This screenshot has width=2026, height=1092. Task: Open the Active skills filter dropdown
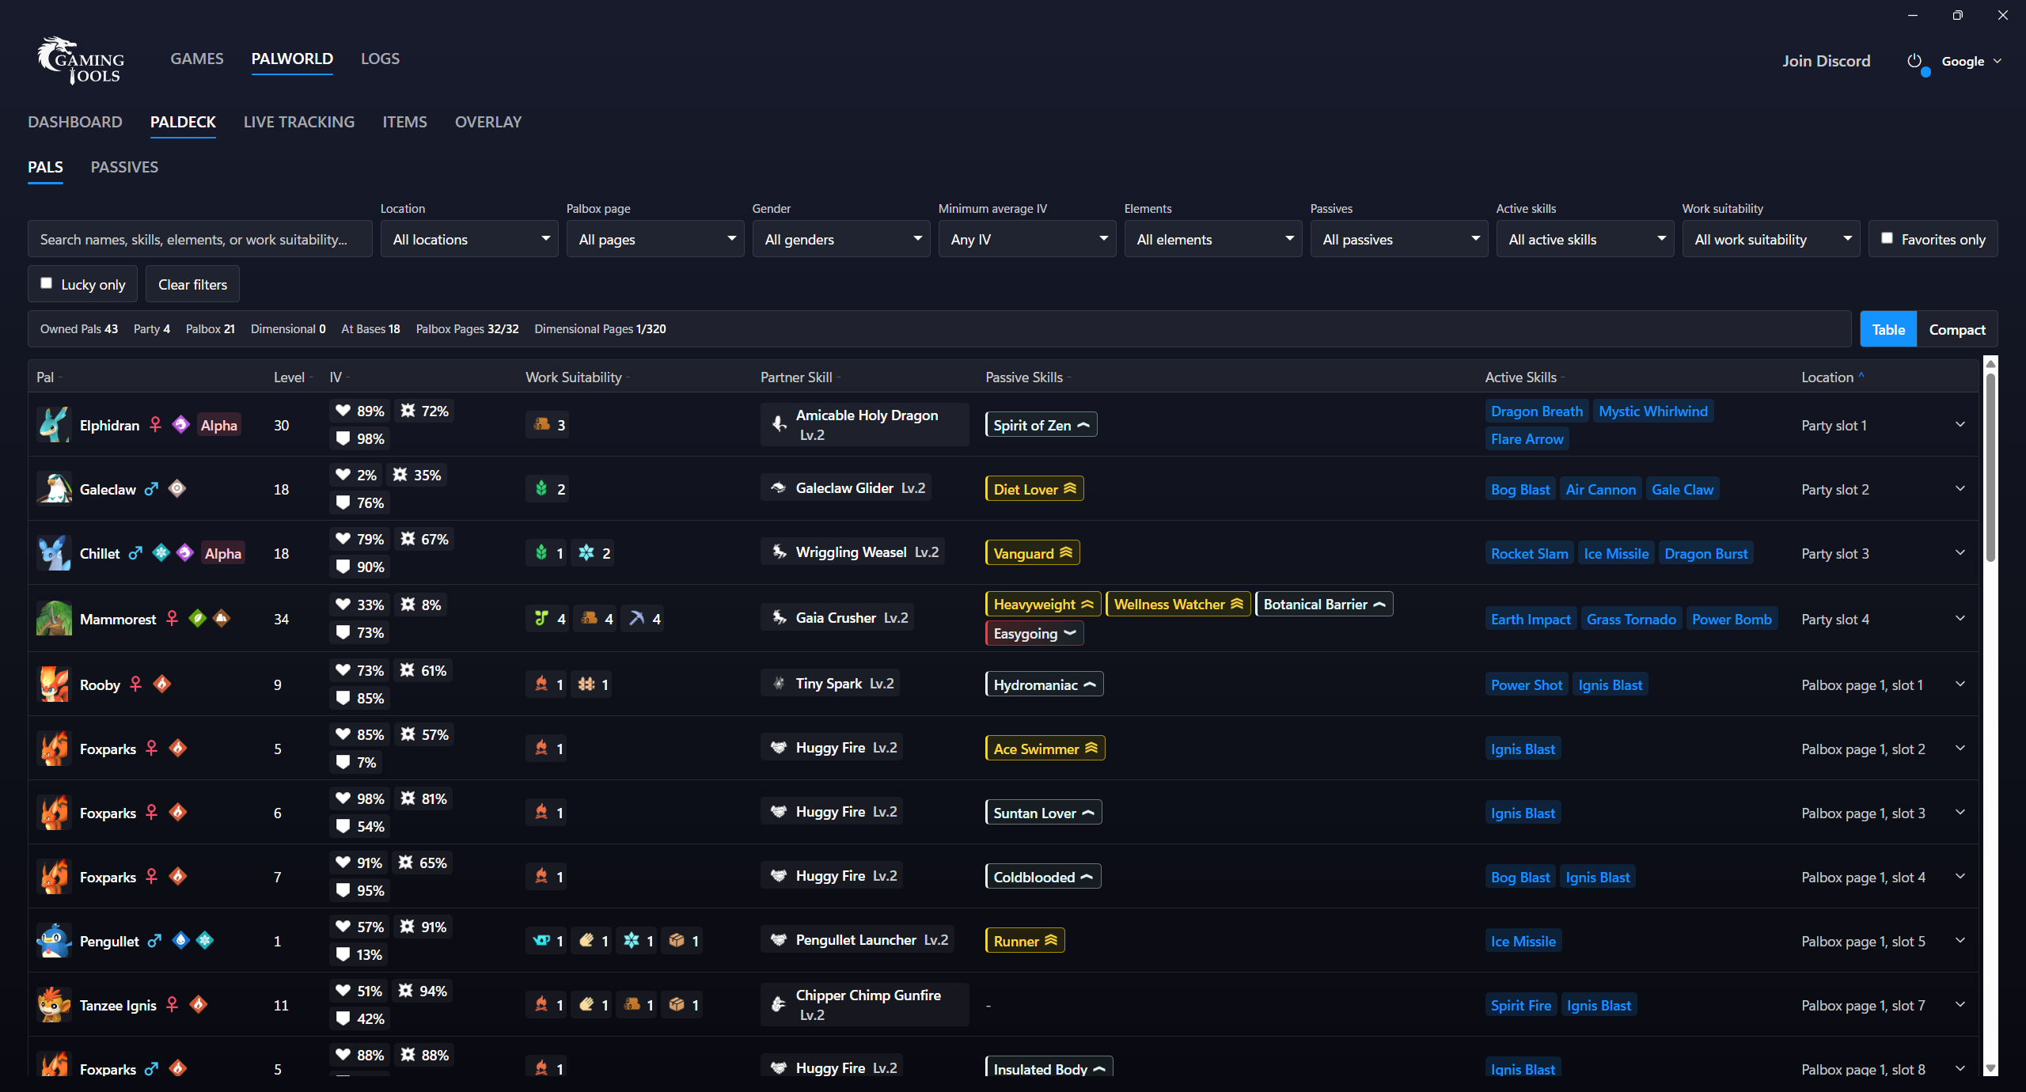point(1585,239)
